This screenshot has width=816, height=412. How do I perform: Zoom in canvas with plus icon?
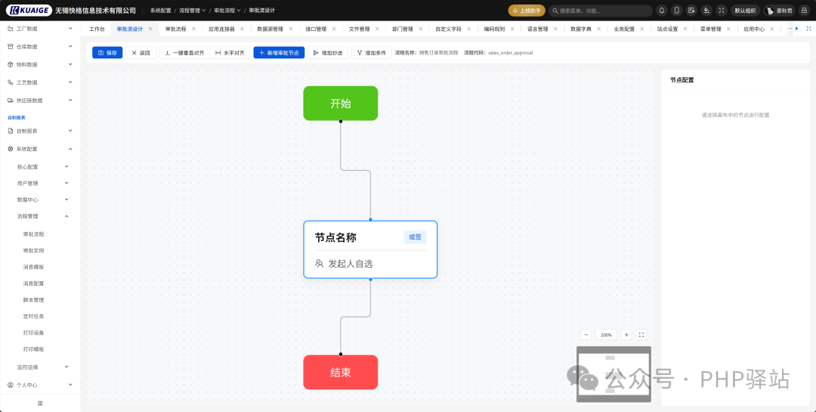point(626,335)
